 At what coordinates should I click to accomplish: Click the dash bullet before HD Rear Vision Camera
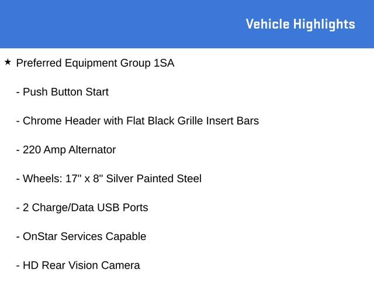[18, 266]
